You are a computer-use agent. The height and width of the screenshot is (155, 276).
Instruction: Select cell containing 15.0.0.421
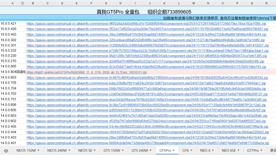(x=13, y=24)
